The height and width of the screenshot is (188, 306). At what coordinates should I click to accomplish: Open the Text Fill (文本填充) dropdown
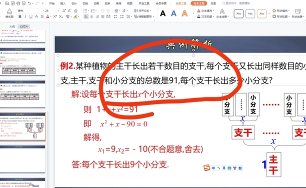pos(205,10)
